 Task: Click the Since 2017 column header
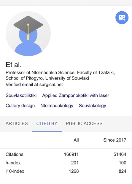pos(115,140)
